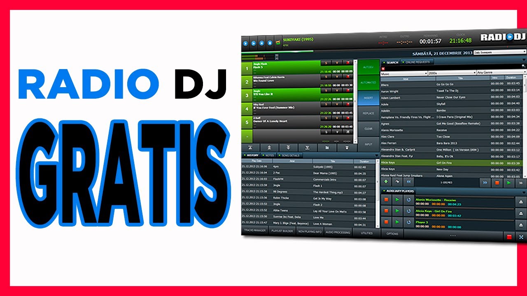Viewport: 527px width, 296px height.
Task: Click the green plus add button under search results
Action: point(386,181)
